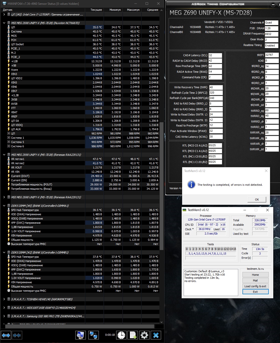Screen dimensions: 280x343
Task: Click the scroll down arrow in HWiNFO
Action: coord(161,322)
